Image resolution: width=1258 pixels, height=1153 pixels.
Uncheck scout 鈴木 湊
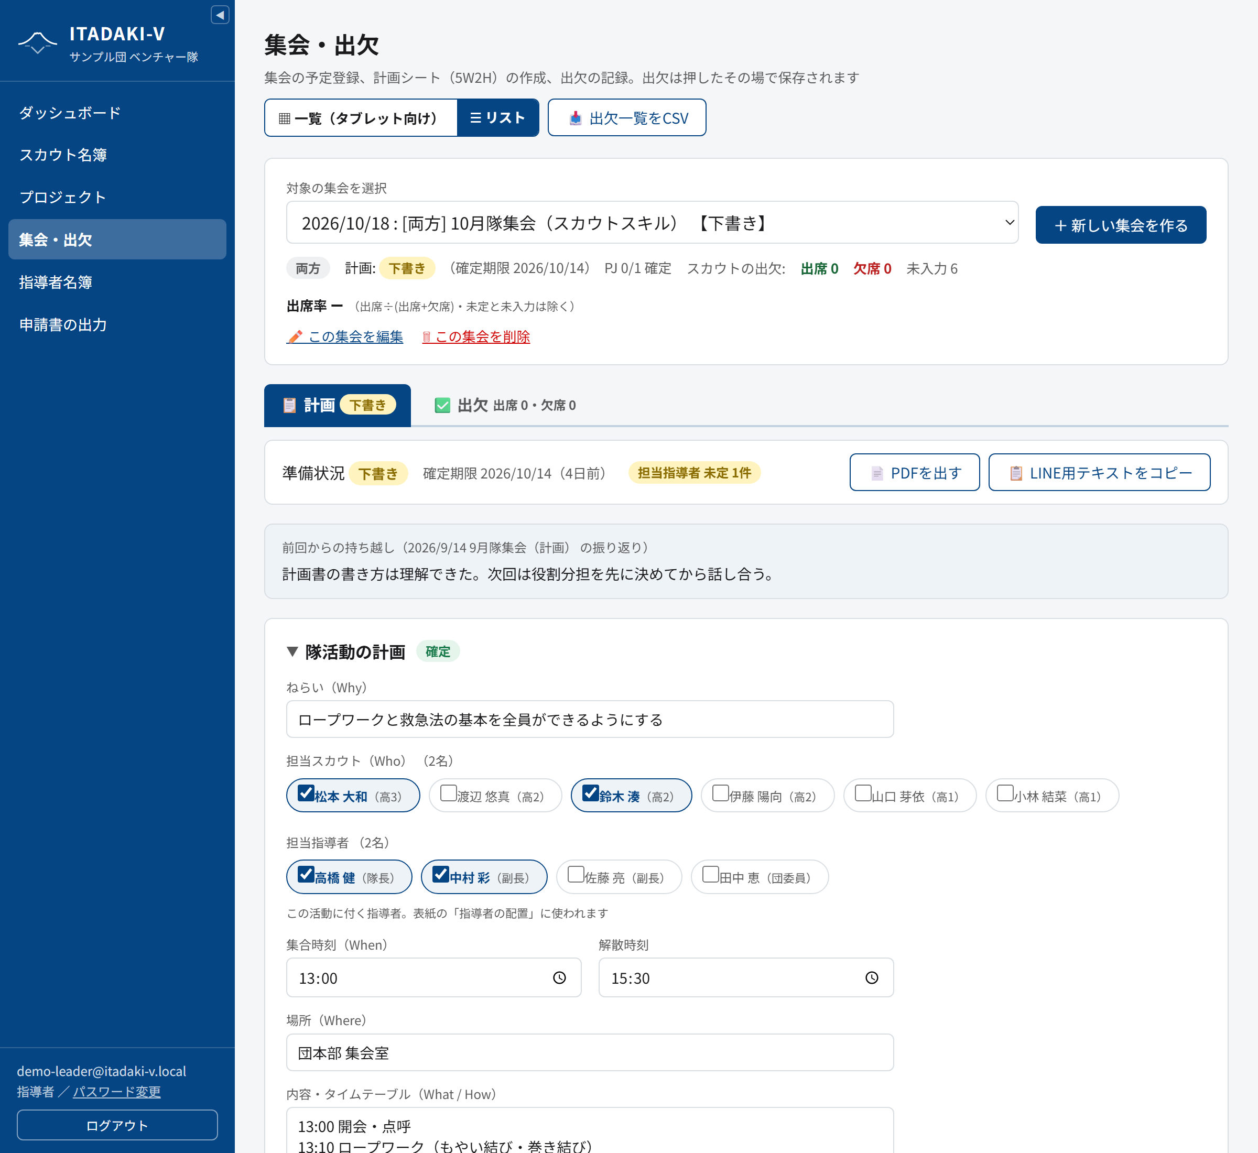click(590, 793)
